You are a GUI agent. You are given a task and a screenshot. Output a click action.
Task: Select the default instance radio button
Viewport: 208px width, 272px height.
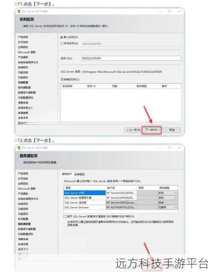point(62,37)
